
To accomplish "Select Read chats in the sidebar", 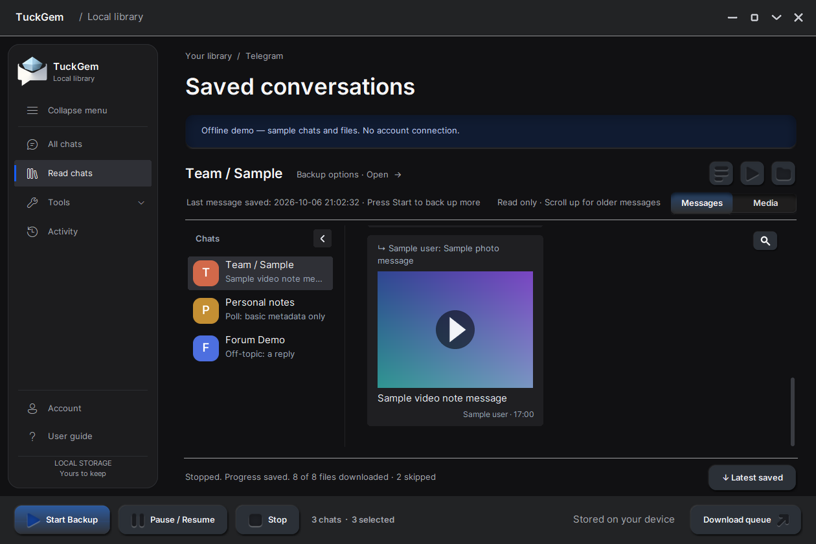I will point(83,173).
